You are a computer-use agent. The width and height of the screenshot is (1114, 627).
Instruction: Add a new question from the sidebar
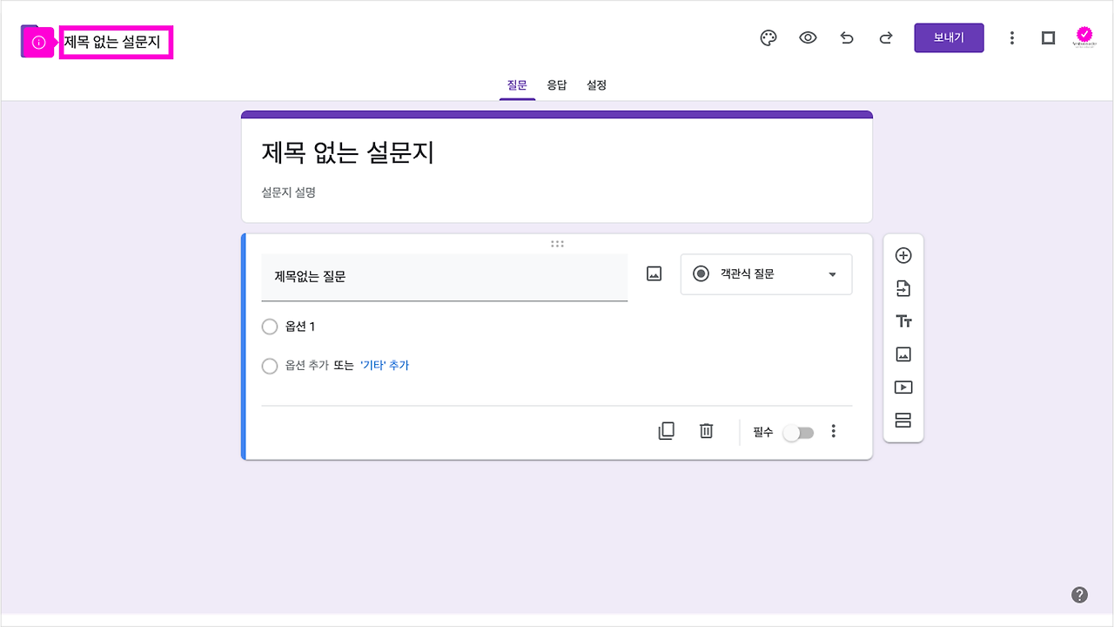point(903,254)
